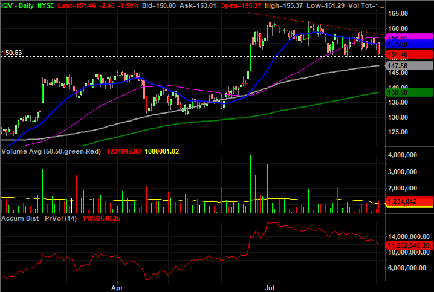This screenshot has width=434, height=292.
Task: Click the High=155.37 value
Action: tap(283, 5)
